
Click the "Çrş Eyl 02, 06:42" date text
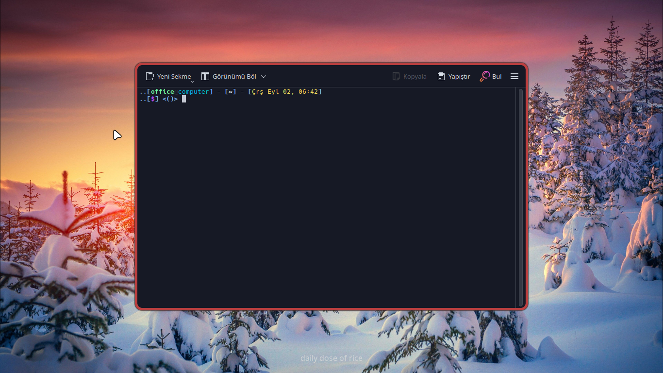click(285, 91)
